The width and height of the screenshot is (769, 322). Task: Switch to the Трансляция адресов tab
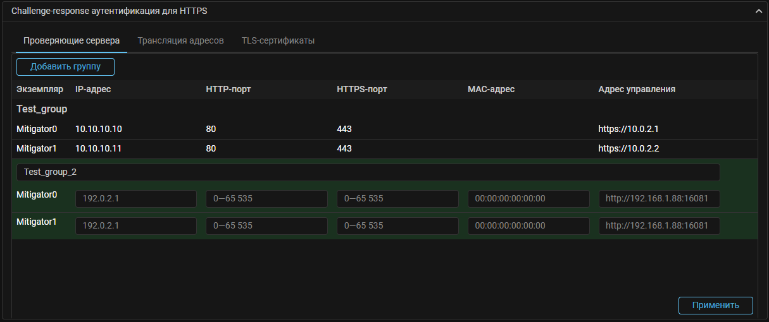180,40
